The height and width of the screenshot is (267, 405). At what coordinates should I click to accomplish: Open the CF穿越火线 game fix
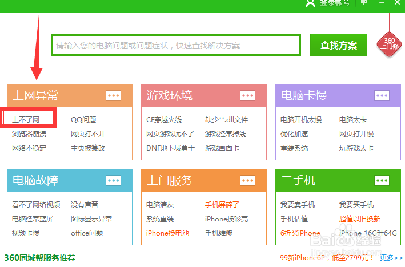coord(164,120)
